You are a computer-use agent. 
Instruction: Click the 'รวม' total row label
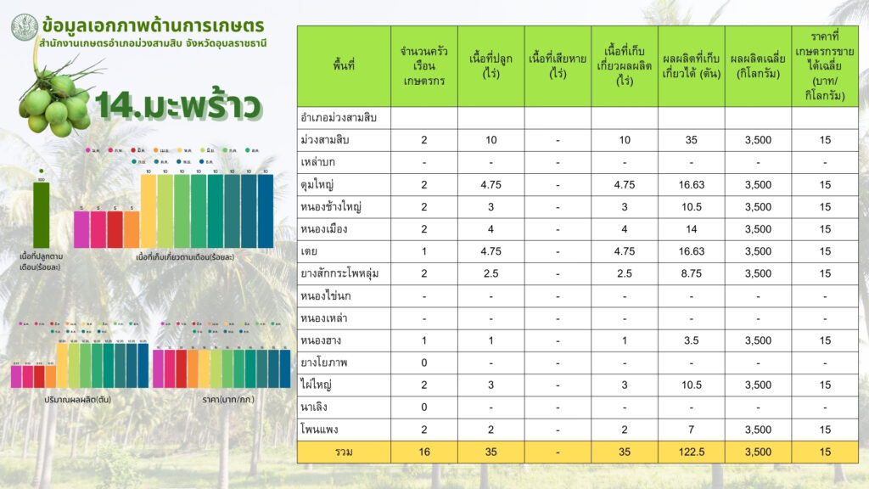coord(344,452)
